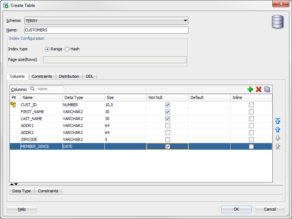292x219 pixels.
Task: Select the ZIPCODE name cell
Action: pos(42,139)
